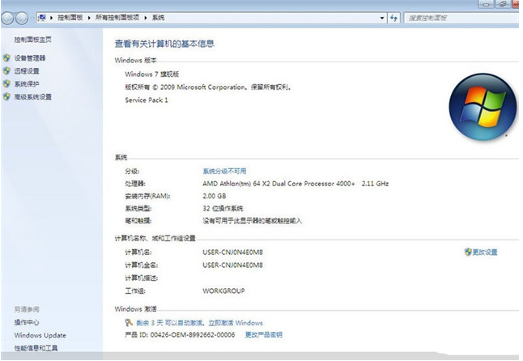Click the Forward navigation arrow button
Image resolution: width=523 pixels, height=361 pixels.
22,18
